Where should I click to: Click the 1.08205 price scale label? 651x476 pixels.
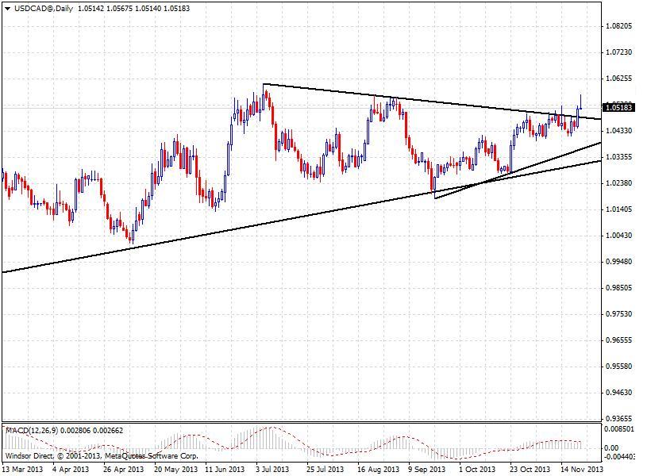coord(618,26)
